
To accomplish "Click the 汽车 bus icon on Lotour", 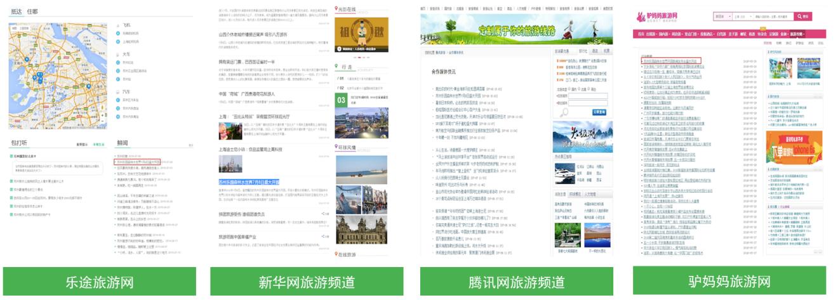I will point(118,91).
